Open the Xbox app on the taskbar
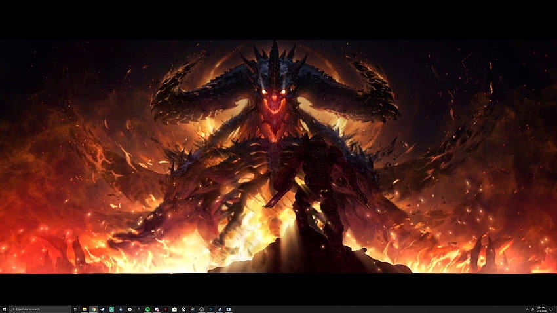Viewport: 557px width, 313px height. tap(183, 310)
